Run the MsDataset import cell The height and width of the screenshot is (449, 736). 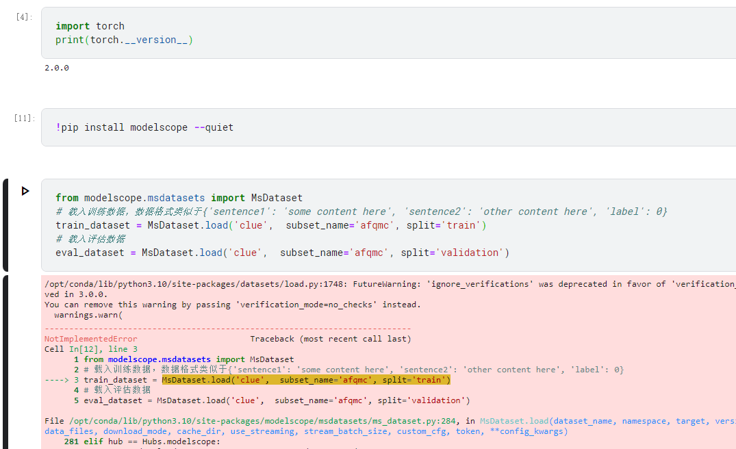(x=25, y=191)
